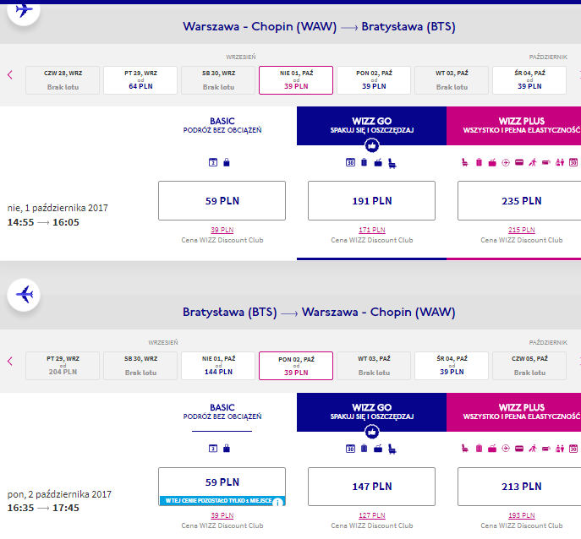Click the last-seat-at-this-price banner

(x=222, y=500)
